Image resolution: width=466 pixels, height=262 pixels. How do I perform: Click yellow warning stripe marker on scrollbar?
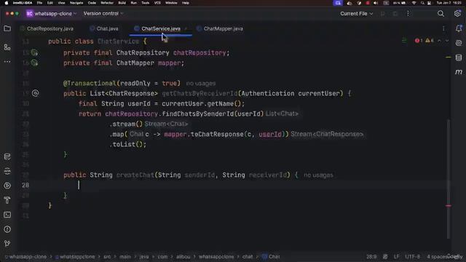449,57
